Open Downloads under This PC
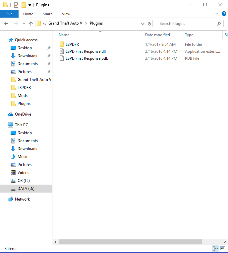Image resolution: width=228 pixels, height=253 pixels. tap(27, 149)
